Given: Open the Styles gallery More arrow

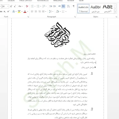Looking at the screenshot, I should tap(115, 12).
